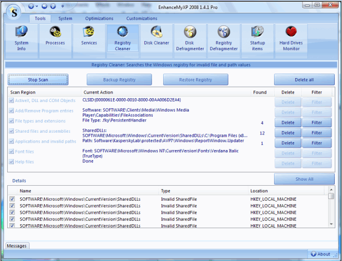Screen dimensions: 342x261
Task: Click the round S application menu button
Action: (13, 12)
